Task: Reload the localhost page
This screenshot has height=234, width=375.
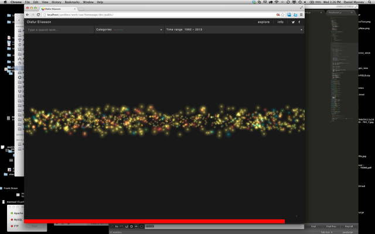Action: [38, 15]
